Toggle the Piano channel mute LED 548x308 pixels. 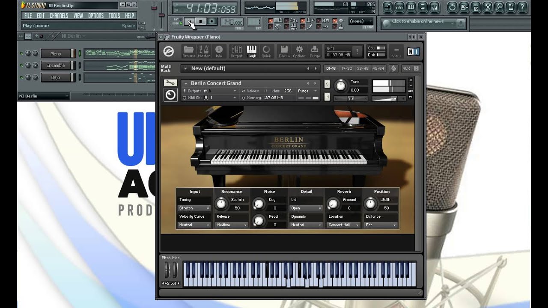(x=21, y=53)
